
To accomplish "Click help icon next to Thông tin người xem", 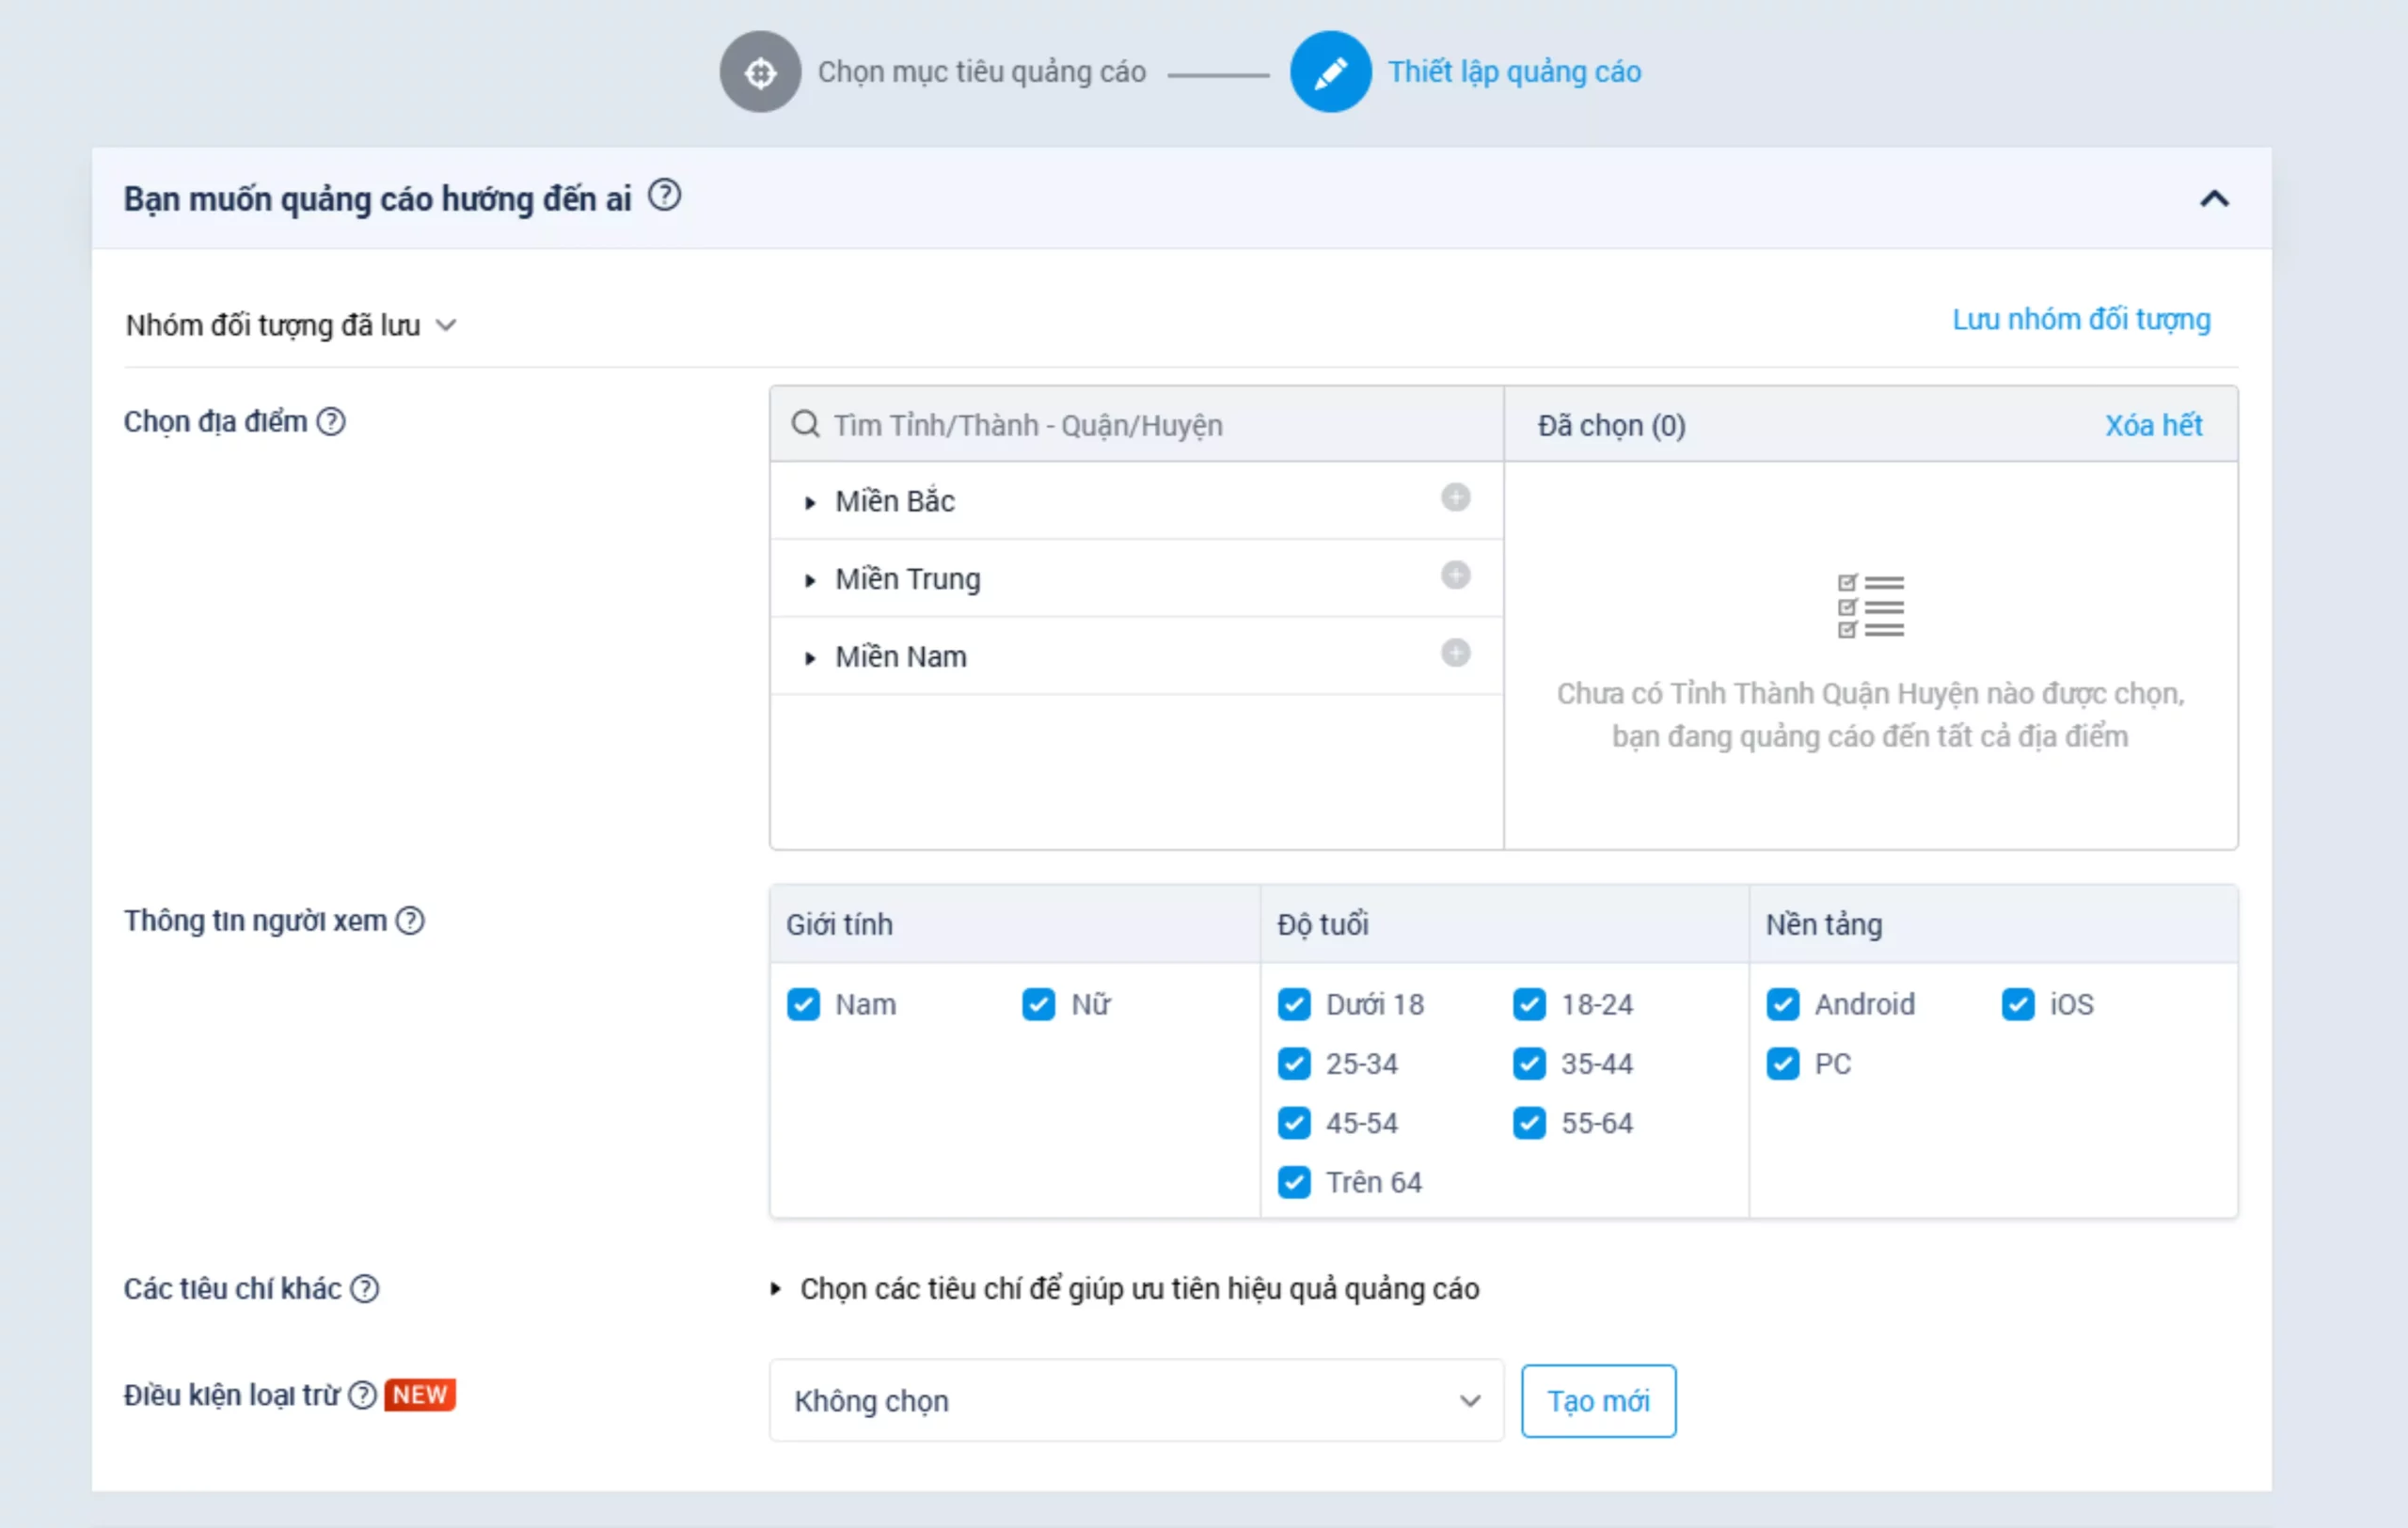I will tap(410, 921).
